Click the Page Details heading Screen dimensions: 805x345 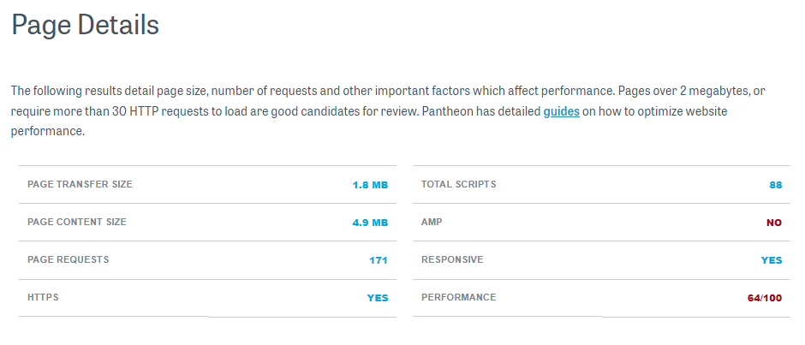pos(85,25)
